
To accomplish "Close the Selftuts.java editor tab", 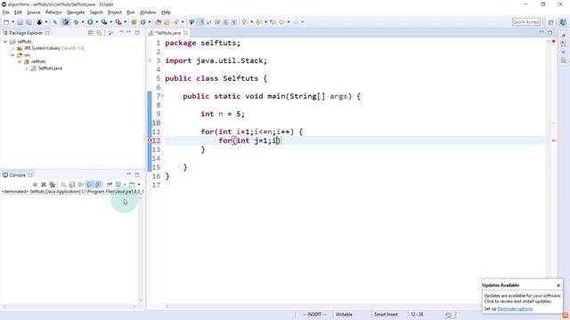I will 185,33.
